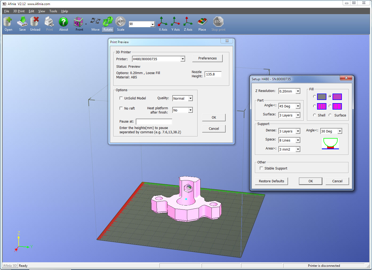
Task: Cancel the Setup dialog
Action: point(337,181)
